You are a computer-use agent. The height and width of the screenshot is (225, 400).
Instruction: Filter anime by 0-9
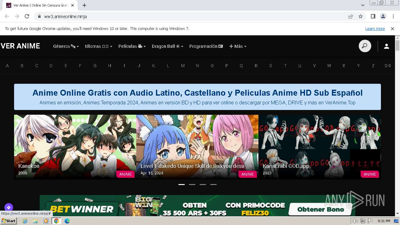(387, 66)
